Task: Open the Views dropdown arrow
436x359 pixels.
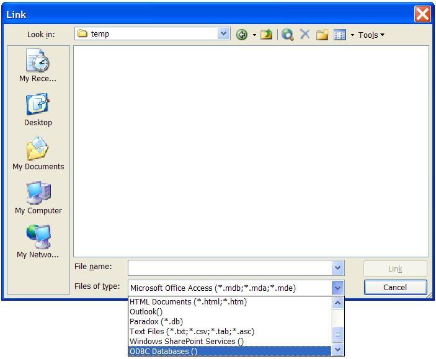Action: [x=352, y=35]
